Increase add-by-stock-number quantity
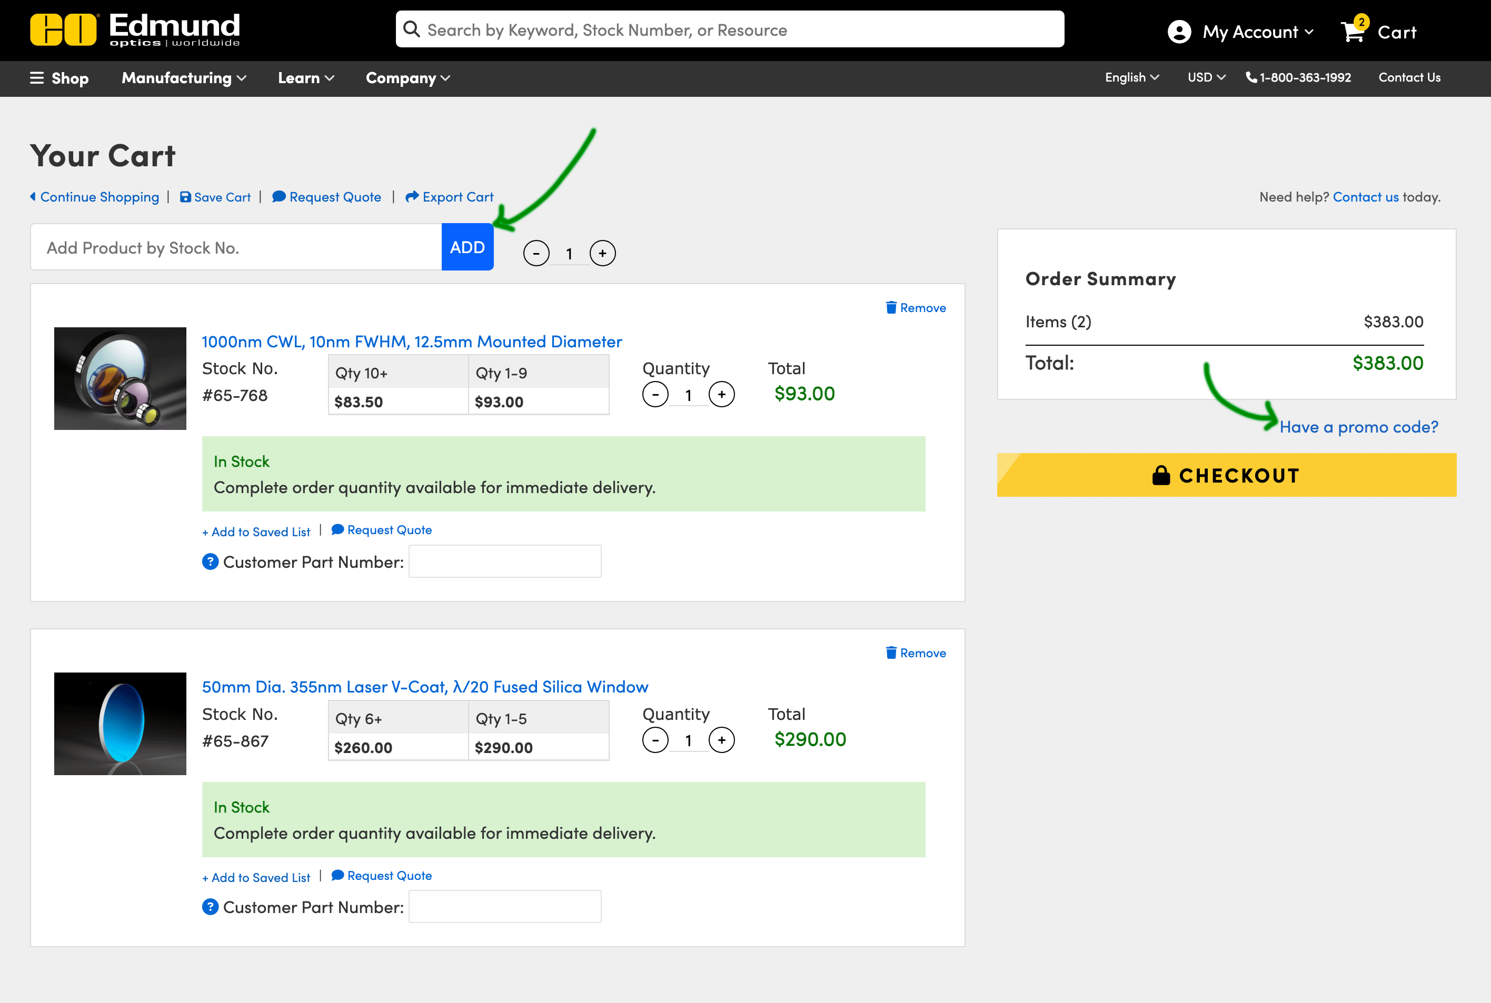 [x=602, y=253]
